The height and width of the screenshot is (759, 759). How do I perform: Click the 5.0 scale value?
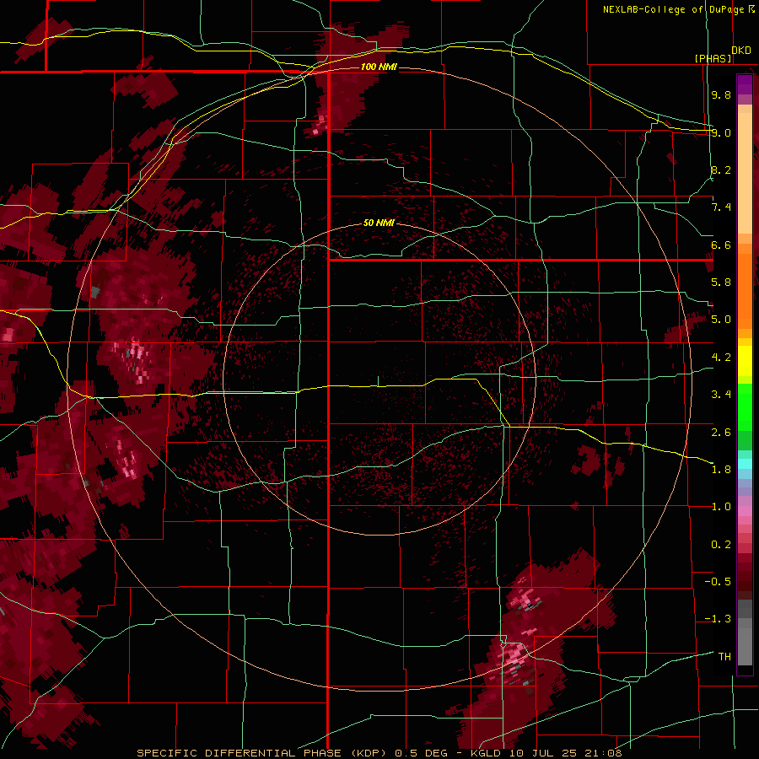coord(721,320)
